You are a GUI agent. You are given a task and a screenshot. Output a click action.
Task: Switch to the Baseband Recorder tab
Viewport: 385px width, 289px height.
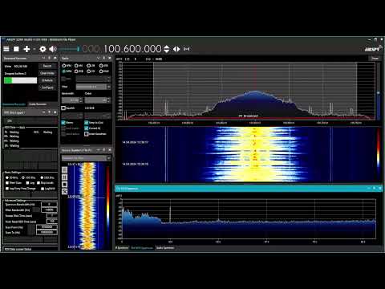coord(14,104)
